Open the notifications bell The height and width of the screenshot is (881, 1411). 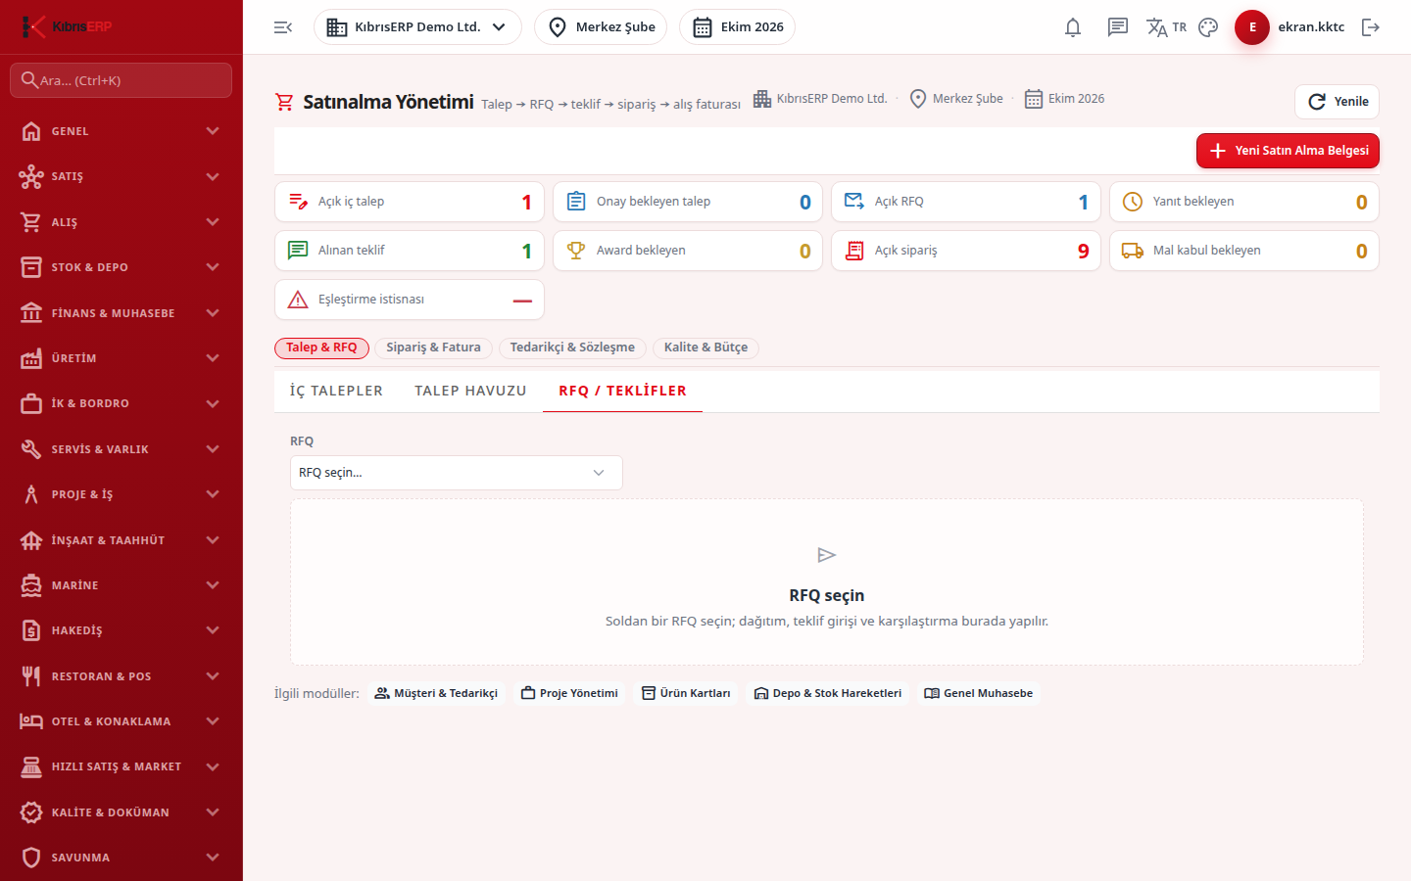click(1073, 27)
